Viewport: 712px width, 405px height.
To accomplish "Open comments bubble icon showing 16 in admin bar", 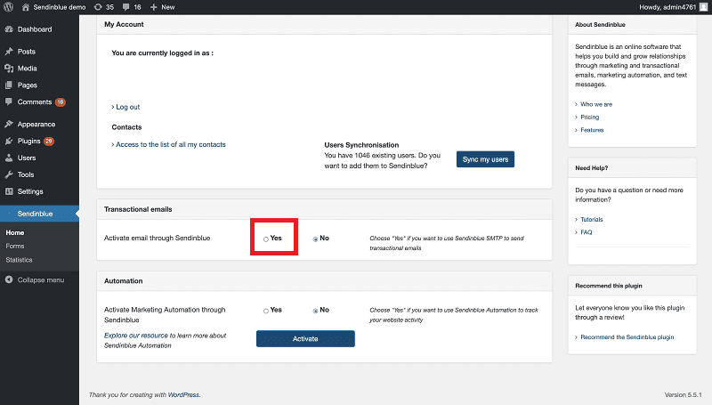I will tap(125, 7).
